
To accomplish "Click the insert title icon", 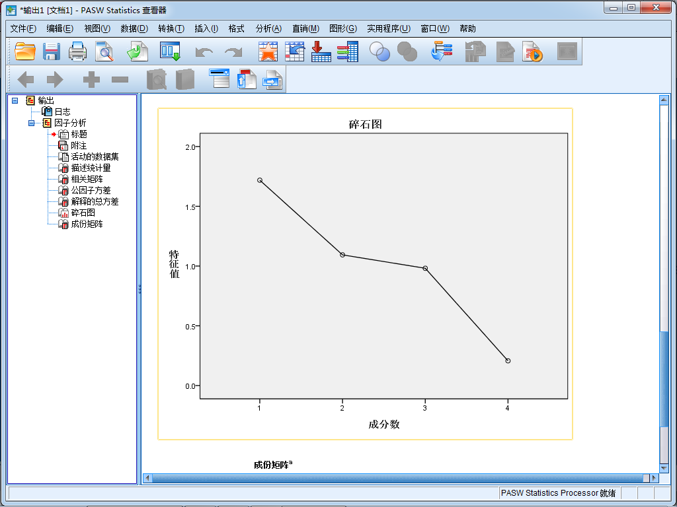I will pyautogui.click(x=247, y=79).
